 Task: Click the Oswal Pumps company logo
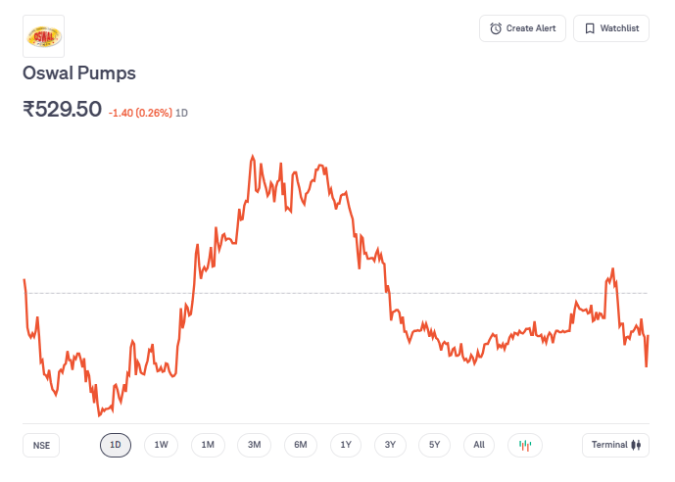[43, 36]
